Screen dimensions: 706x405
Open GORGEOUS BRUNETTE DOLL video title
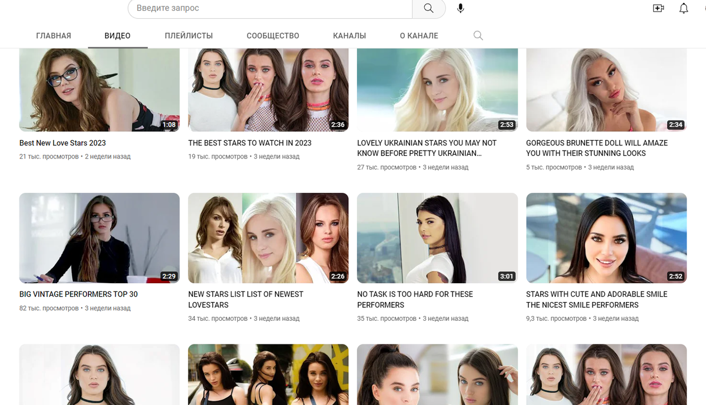[597, 148]
